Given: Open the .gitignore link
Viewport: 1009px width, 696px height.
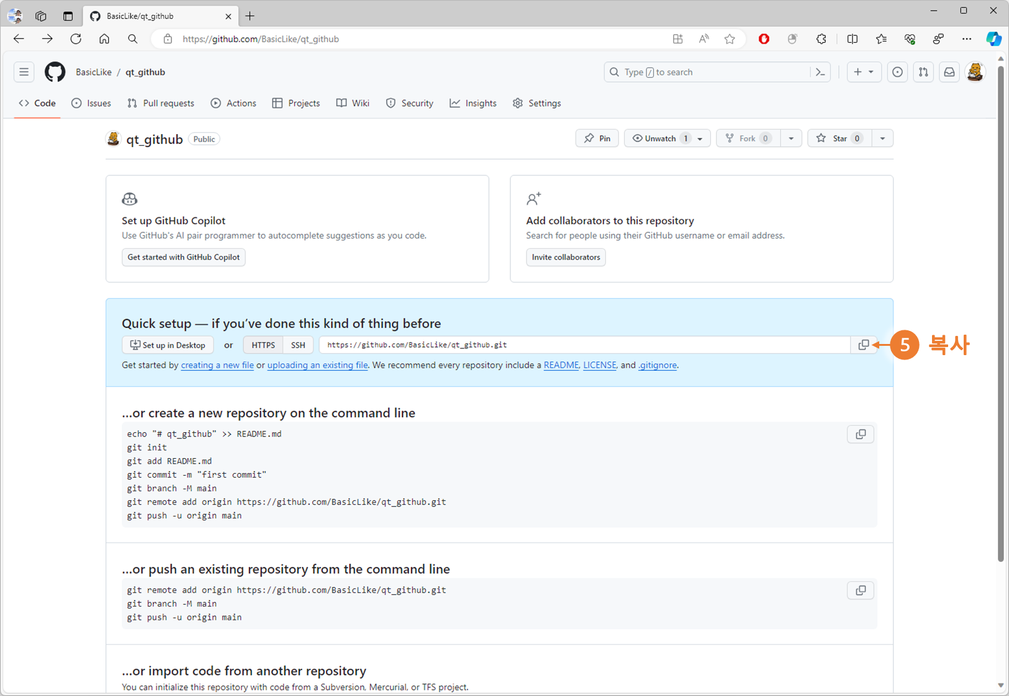Looking at the screenshot, I should click(x=658, y=365).
